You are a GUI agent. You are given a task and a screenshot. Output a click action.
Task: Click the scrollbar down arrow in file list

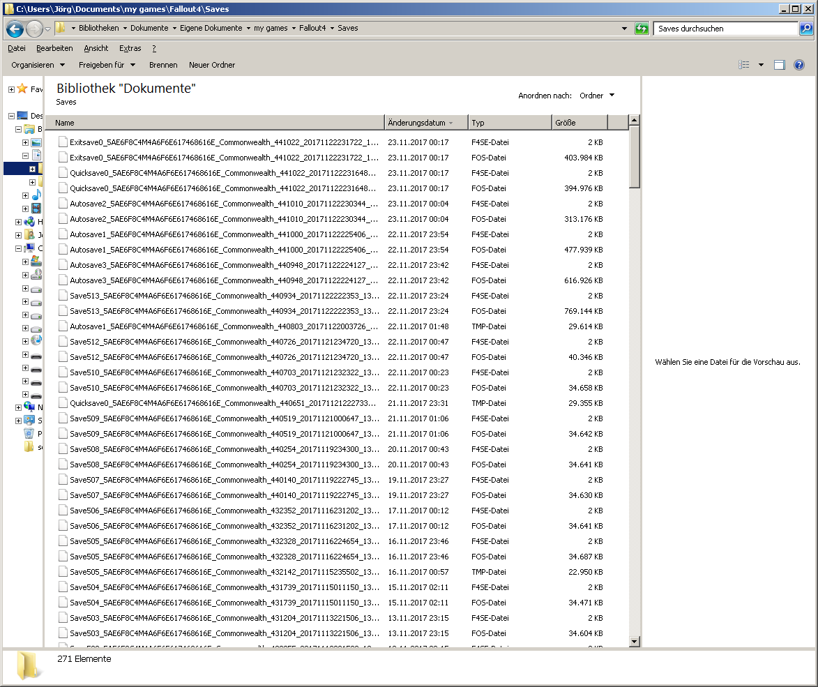(x=634, y=641)
